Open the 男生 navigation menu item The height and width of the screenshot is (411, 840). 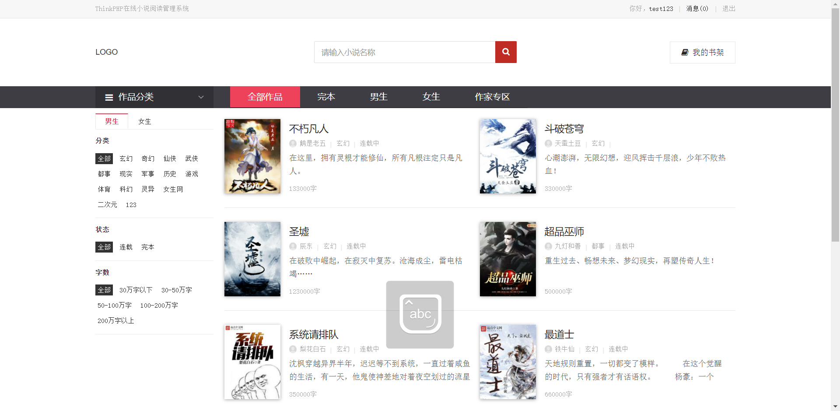(379, 97)
